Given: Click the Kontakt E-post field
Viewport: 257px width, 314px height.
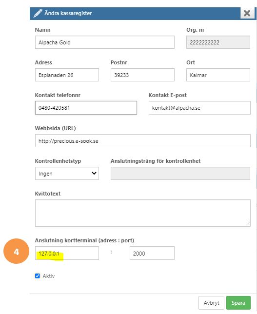Looking at the screenshot, I should (199, 108).
